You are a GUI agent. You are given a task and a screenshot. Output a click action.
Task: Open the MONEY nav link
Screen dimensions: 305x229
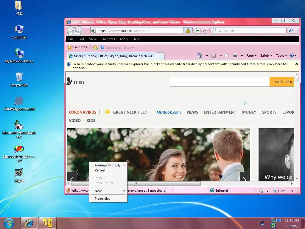tap(249, 112)
